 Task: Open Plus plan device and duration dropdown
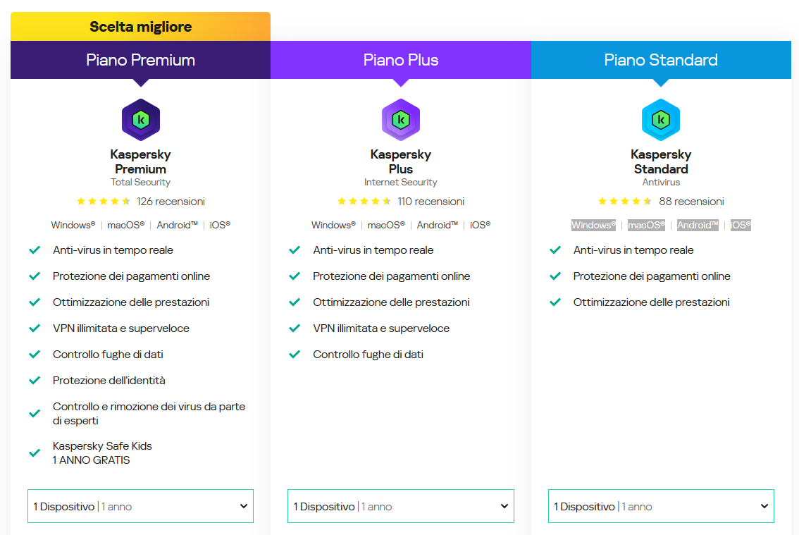[x=401, y=506]
